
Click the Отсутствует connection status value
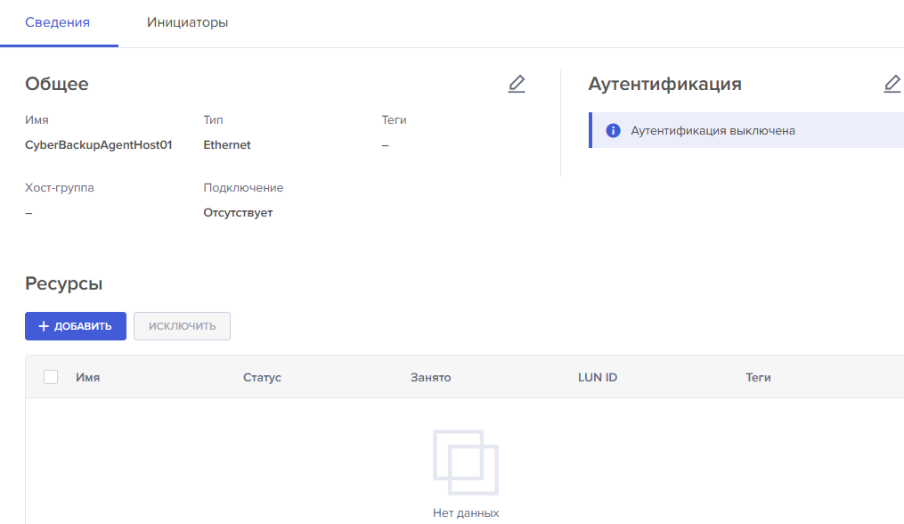click(238, 213)
